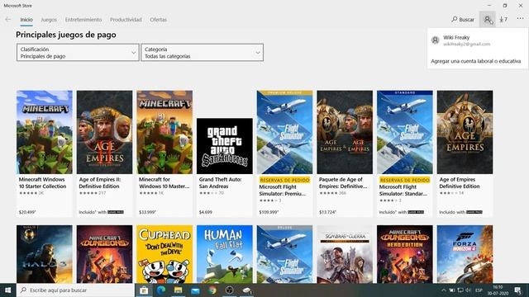Open the three-dots more options menu

(x=520, y=19)
